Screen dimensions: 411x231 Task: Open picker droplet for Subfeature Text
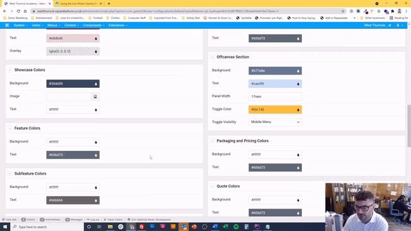click(x=96, y=200)
